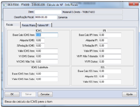The width and height of the screenshot is (140, 107).
Task: Switch to the Fiscais/Narra tab
Action: click(x=29, y=25)
